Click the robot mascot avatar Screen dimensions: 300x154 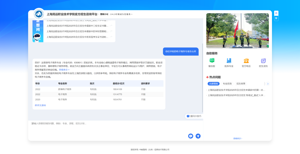[x=37, y=37]
